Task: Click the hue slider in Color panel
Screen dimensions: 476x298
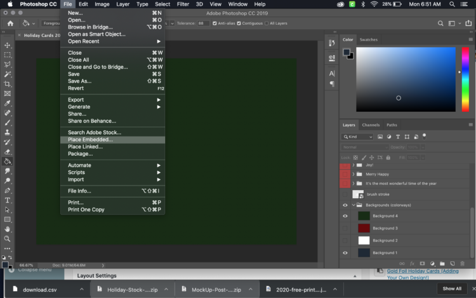Action: pyautogui.click(x=465, y=79)
